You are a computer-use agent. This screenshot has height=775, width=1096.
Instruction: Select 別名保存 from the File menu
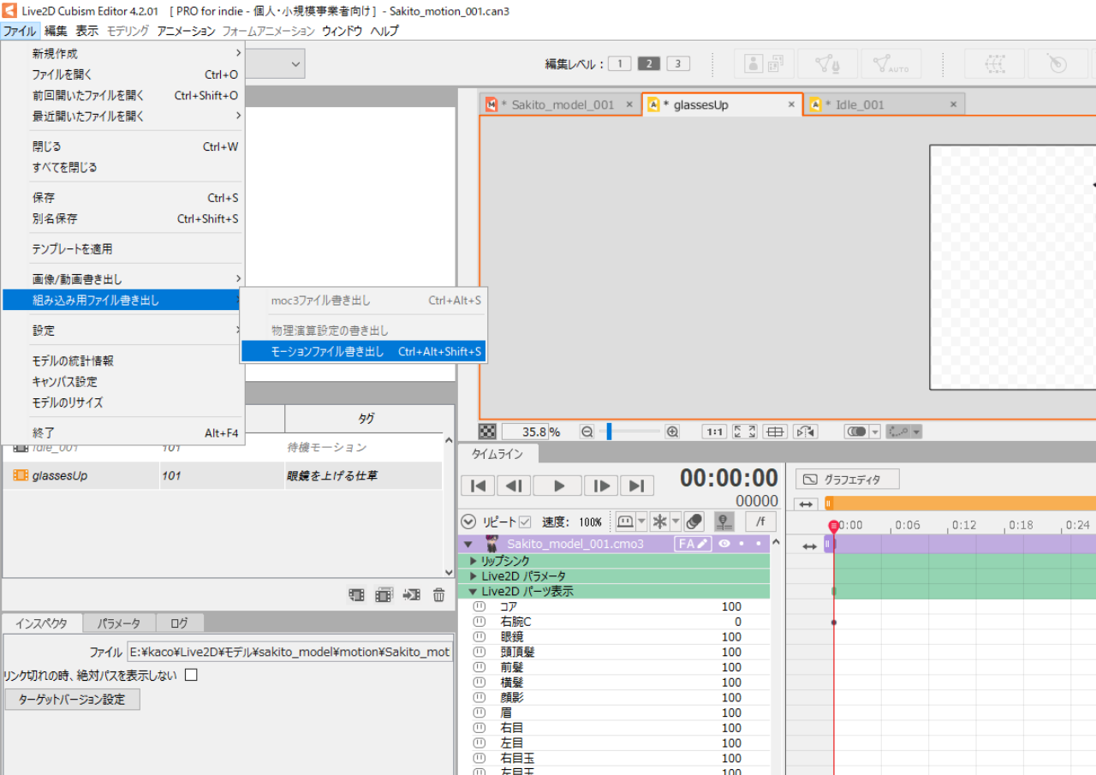pos(123,218)
